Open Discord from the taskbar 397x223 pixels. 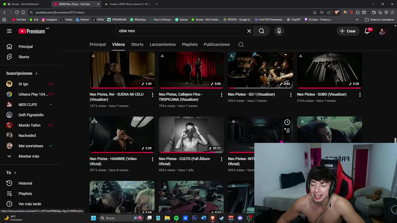tap(240, 218)
